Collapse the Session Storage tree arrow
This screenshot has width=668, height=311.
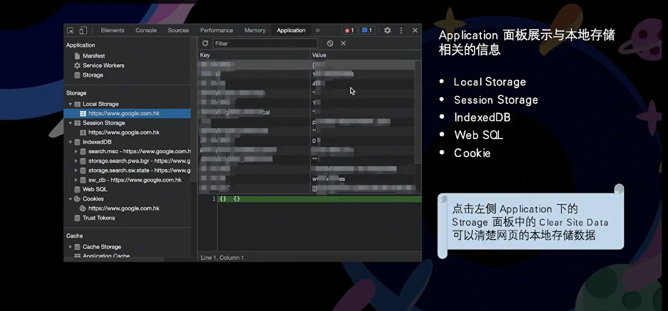pyautogui.click(x=70, y=123)
